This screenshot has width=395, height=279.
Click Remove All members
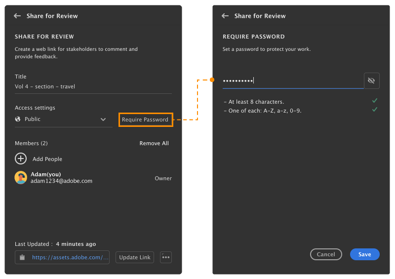click(x=154, y=143)
